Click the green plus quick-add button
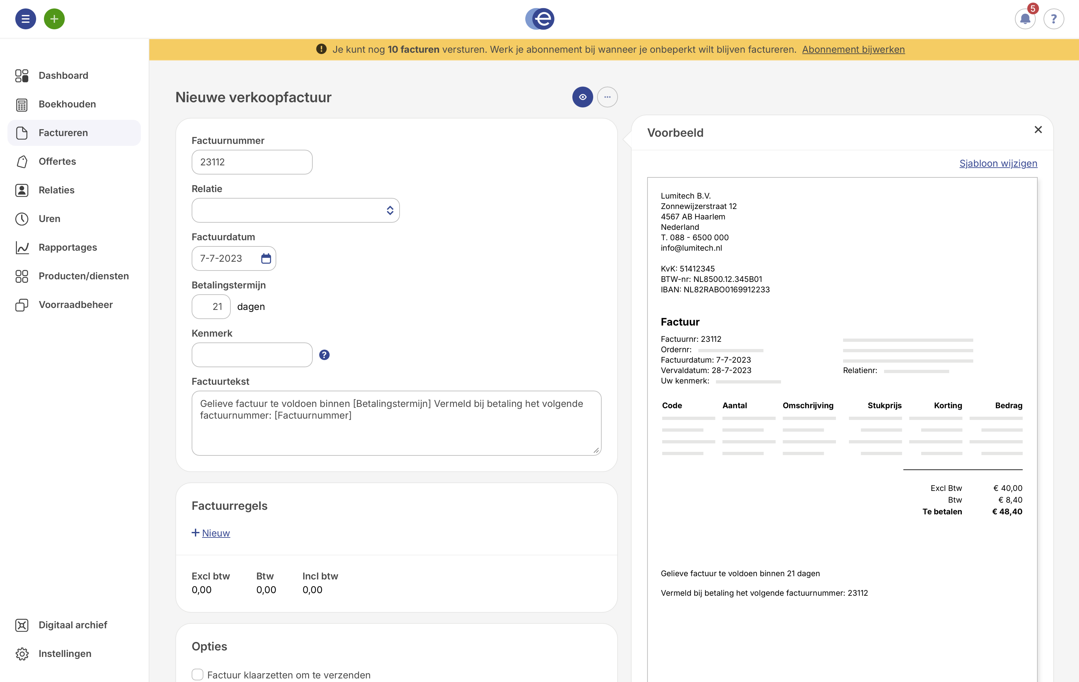1079x682 pixels. (54, 19)
